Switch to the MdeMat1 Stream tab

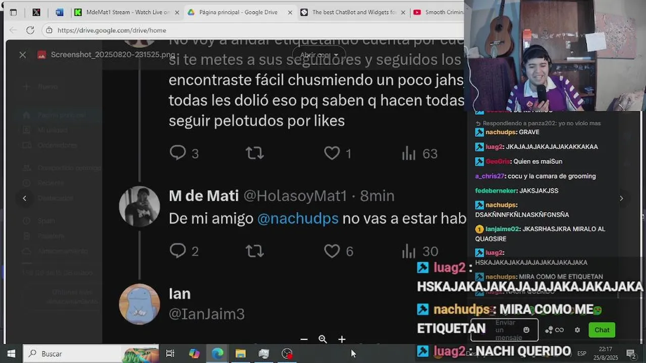[x=127, y=12]
